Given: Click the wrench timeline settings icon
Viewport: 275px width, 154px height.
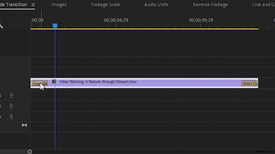Looking at the screenshot, I should pyautogui.click(x=1, y=25).
